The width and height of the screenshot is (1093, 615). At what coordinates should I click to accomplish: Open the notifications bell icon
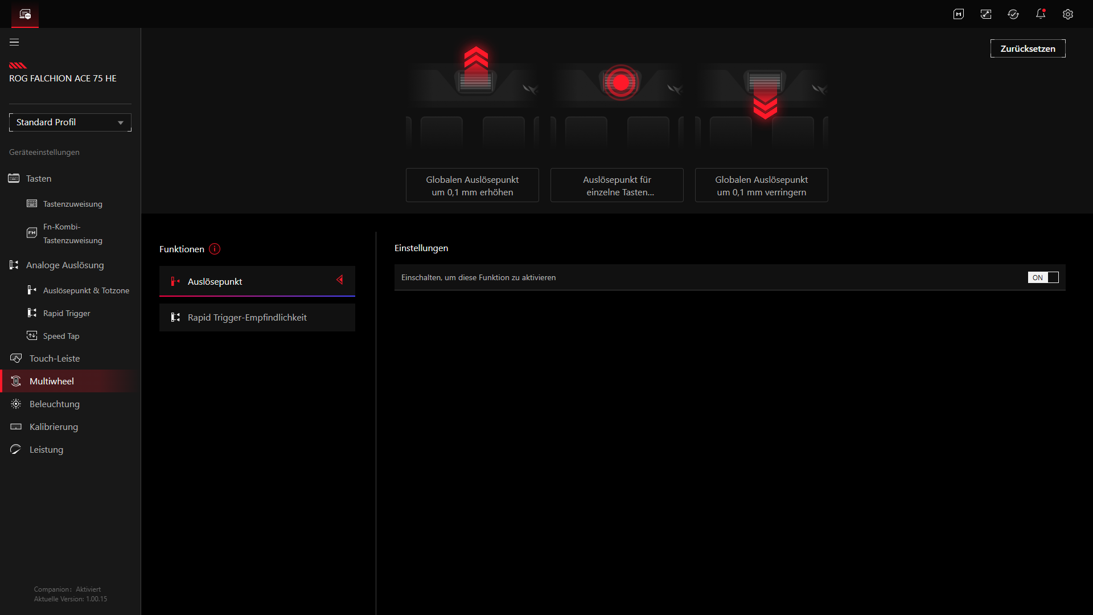pos(1041,14)
